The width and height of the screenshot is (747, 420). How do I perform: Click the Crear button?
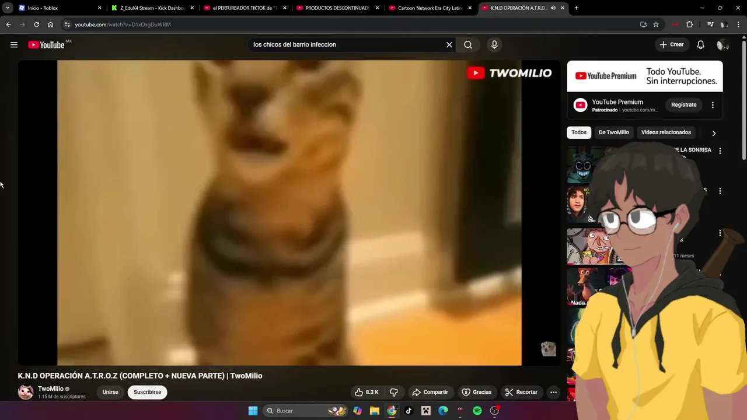pyautogui.click(x=672, y=45)
